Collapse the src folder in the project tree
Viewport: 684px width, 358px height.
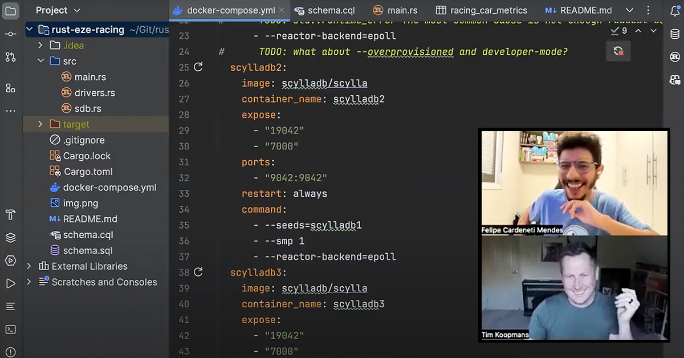point(40,61)
